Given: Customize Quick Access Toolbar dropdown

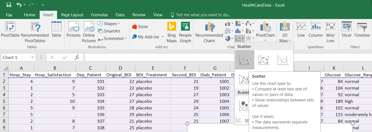Looking at the screenshot, I should point(43,5).
